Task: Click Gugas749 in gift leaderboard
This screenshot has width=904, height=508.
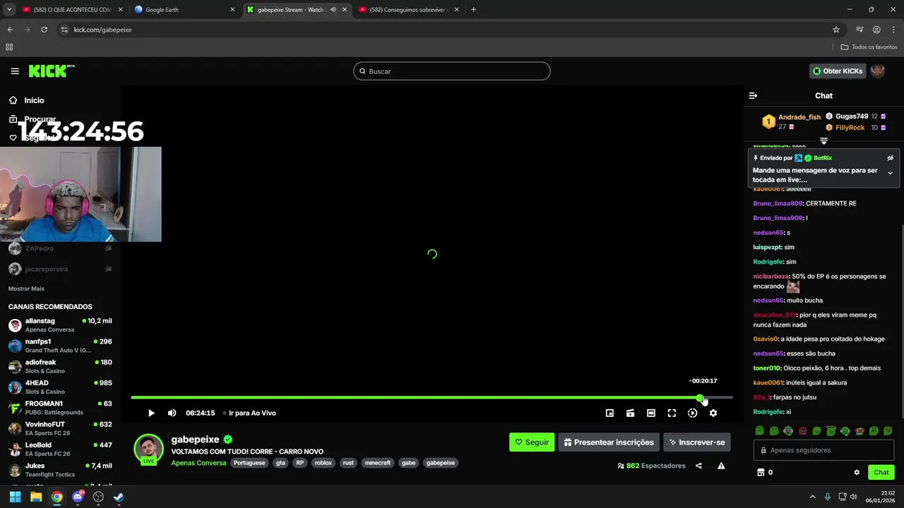Action: pos(852,116)
